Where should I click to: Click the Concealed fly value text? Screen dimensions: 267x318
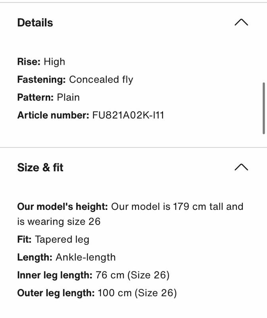(x=101, y=79)
